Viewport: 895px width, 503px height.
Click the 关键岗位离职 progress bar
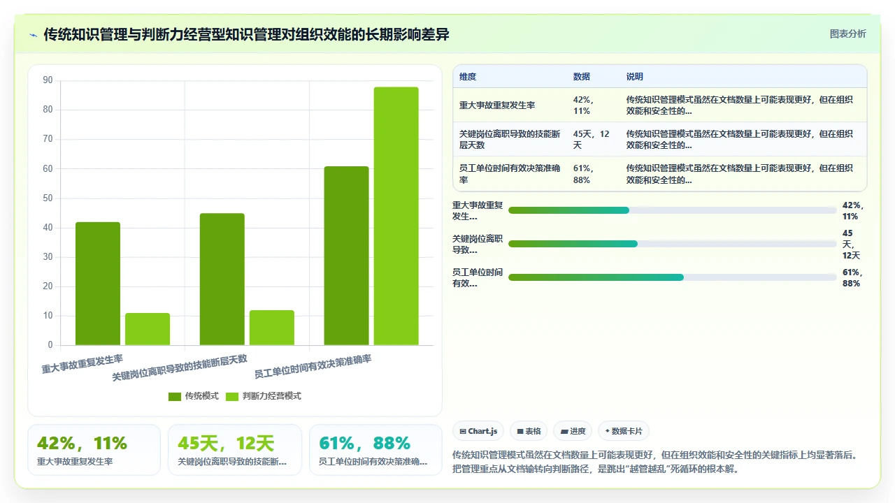click(673, 244)
